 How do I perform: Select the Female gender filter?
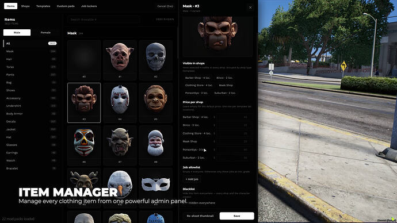tap(45, 32)
